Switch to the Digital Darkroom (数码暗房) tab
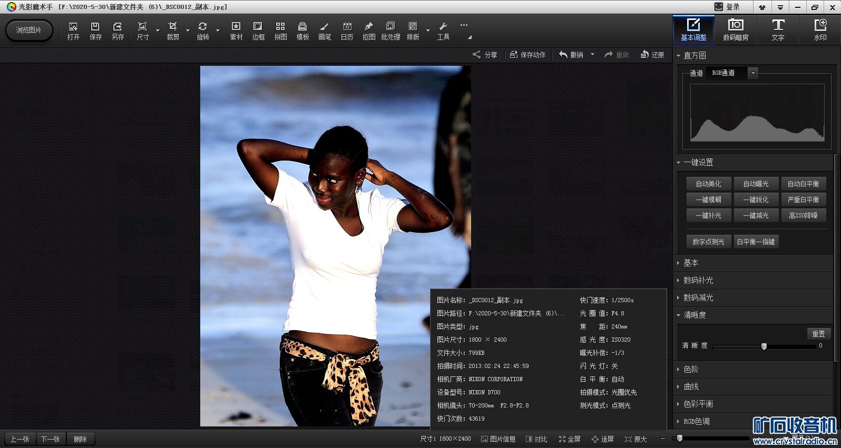The image size is (841, 448). 736,29
